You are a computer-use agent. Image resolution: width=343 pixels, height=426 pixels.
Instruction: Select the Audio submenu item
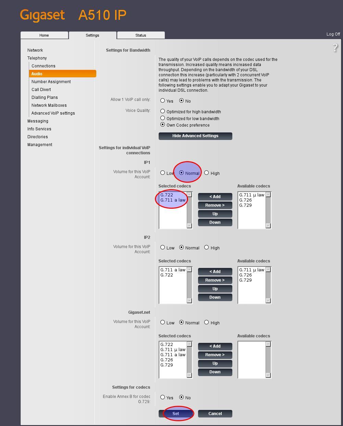pos(62,74)
